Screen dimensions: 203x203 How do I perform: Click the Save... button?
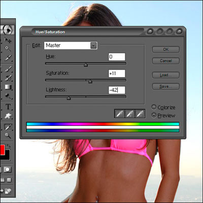pos(166,86)
